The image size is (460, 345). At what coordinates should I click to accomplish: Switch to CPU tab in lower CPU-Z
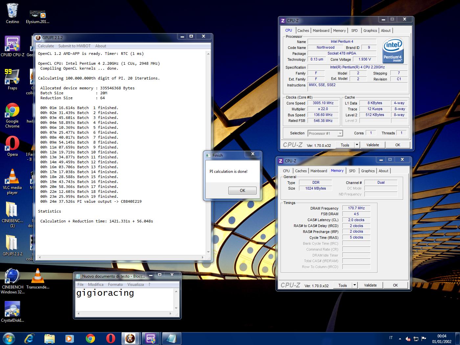pyautogui.click(x=286, y=171)
